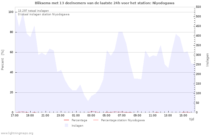Click the 100 value on the left axis
Image resolution: width=210 pixels, height=135 pixels.
(11, 12)
